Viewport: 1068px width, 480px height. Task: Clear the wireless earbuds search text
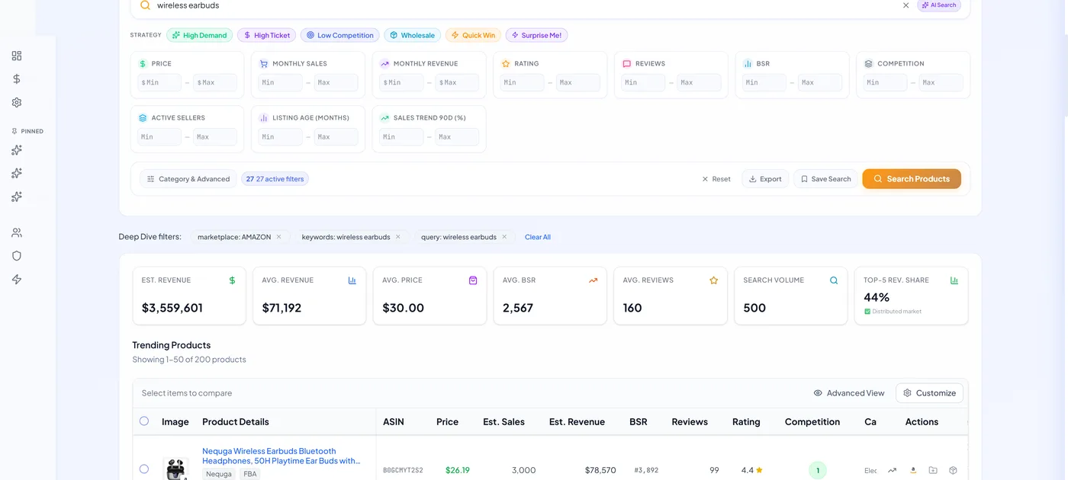(906, 5)
